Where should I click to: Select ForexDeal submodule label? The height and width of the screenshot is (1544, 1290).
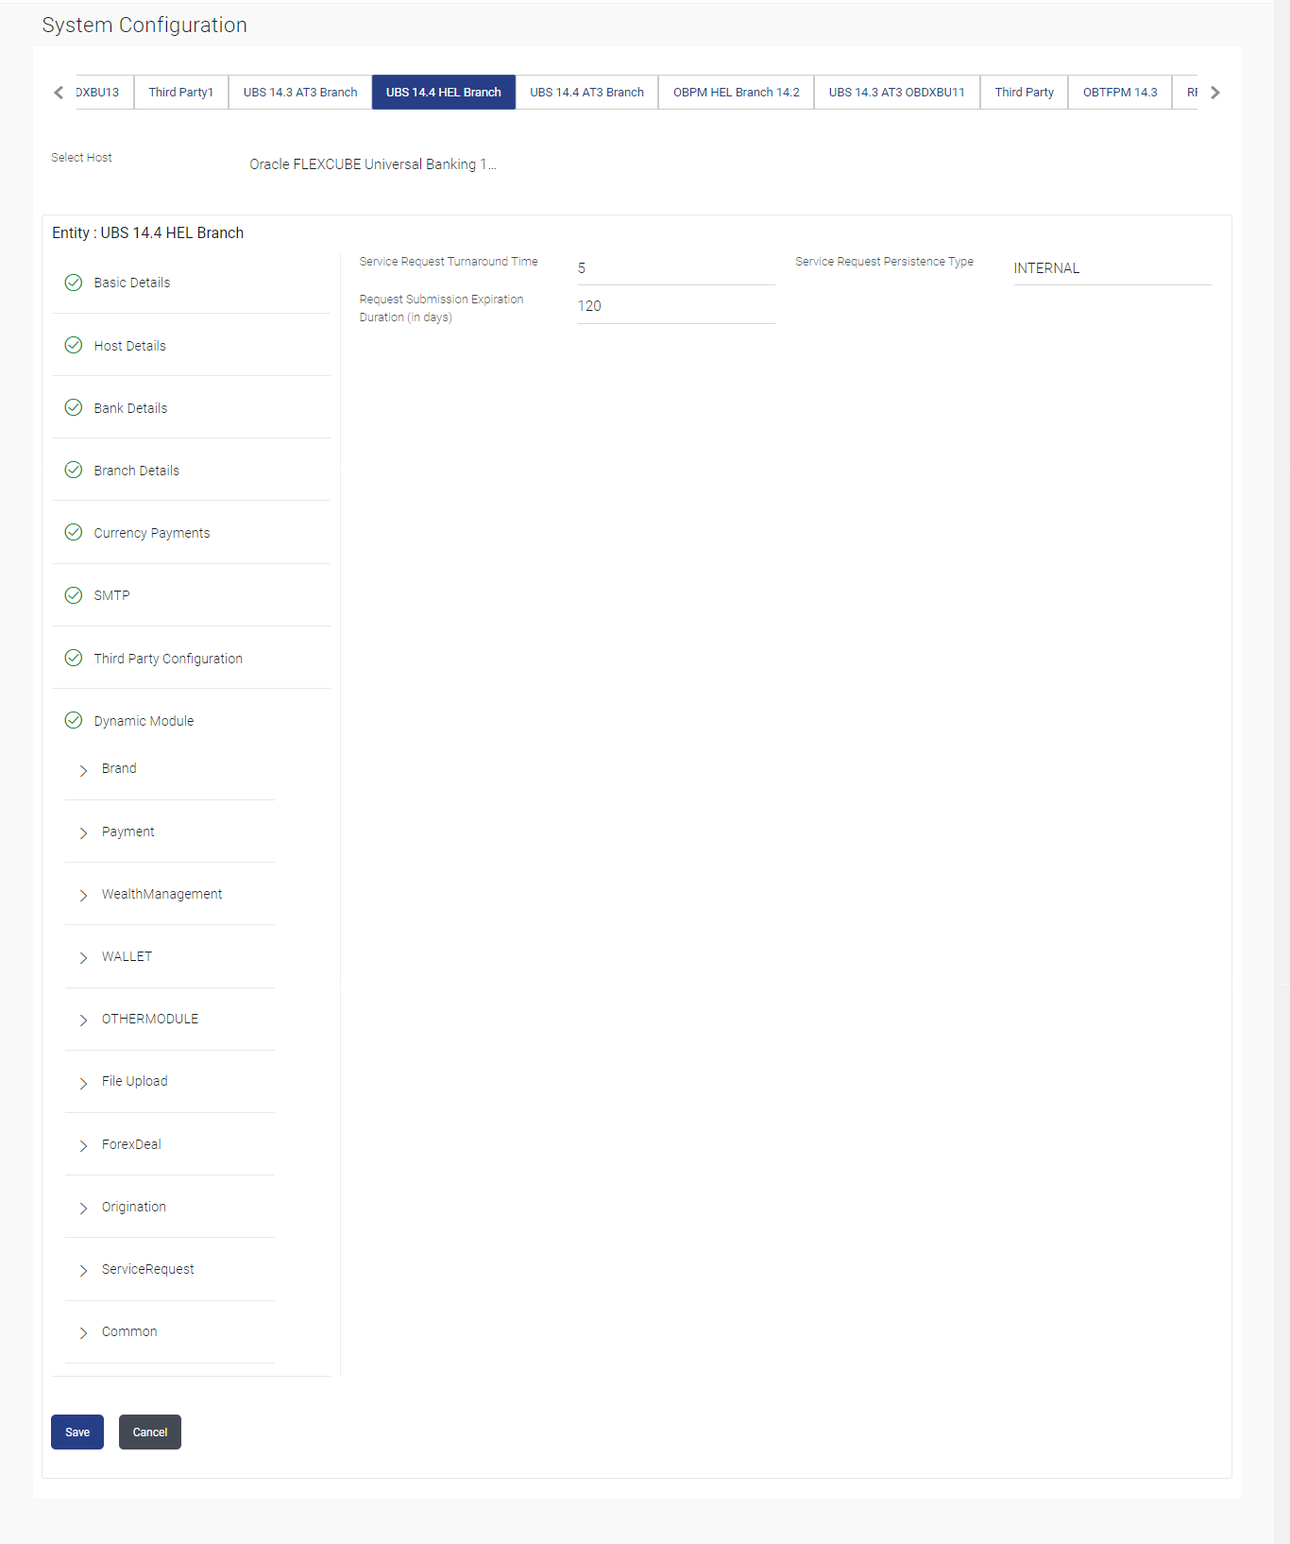click(131, 1144)
